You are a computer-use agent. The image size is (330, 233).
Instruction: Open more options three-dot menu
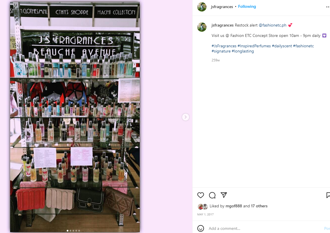click(328, 7)
